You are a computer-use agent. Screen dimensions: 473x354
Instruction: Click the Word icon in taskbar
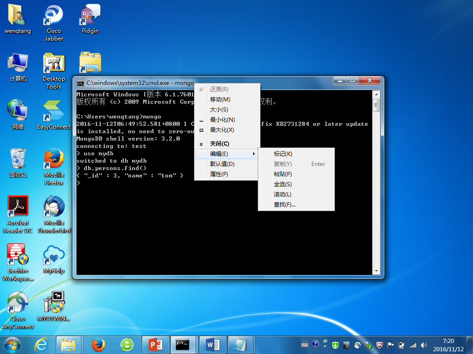click(212, 344)
